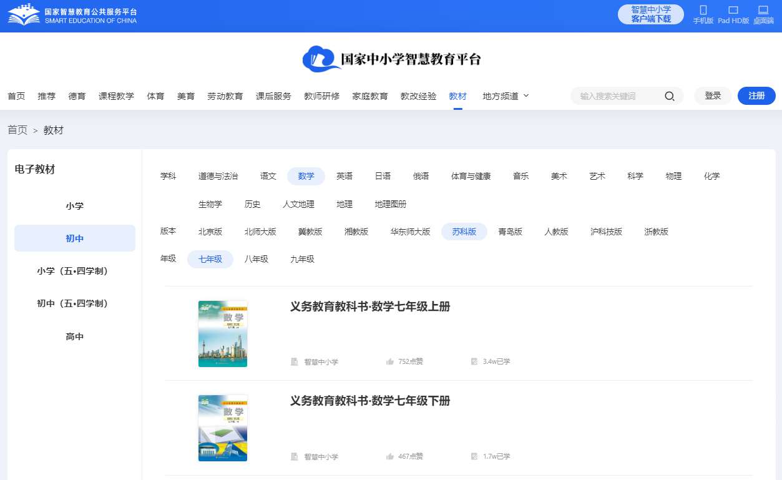Click thumbs-up icon for 七年级下册
Image resolution: width=782 pixels, height=480 pixels.
tap(390, 456)
